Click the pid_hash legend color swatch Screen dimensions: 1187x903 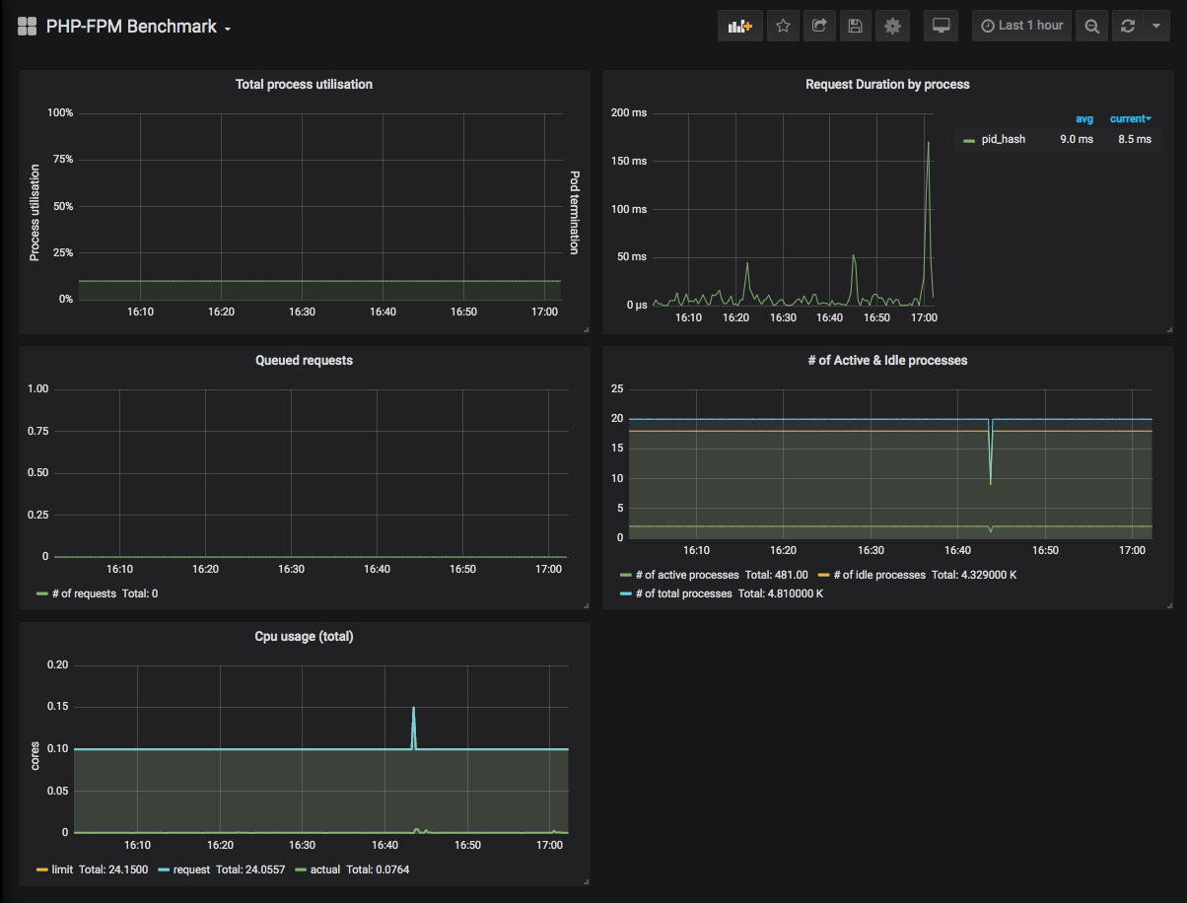pos(969,141)
